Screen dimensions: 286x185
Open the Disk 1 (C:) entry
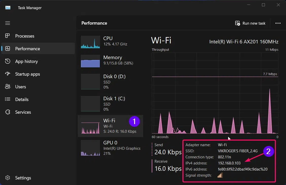click(110, 104)
